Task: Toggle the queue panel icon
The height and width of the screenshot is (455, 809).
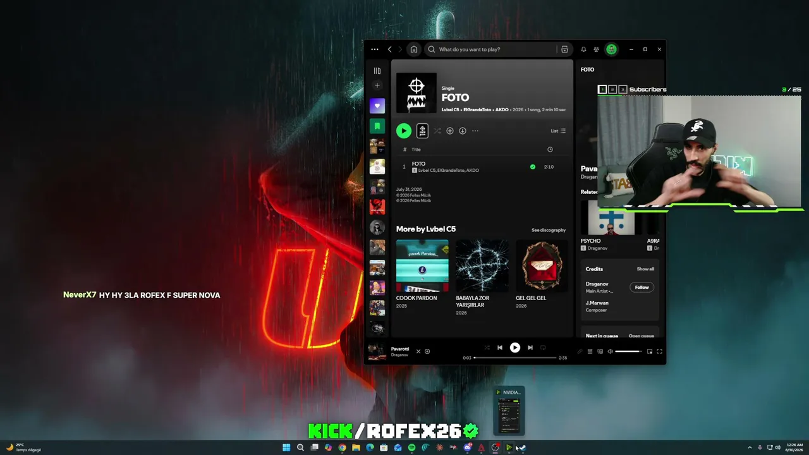Action: pyautogui.click(x=590, y=351)
